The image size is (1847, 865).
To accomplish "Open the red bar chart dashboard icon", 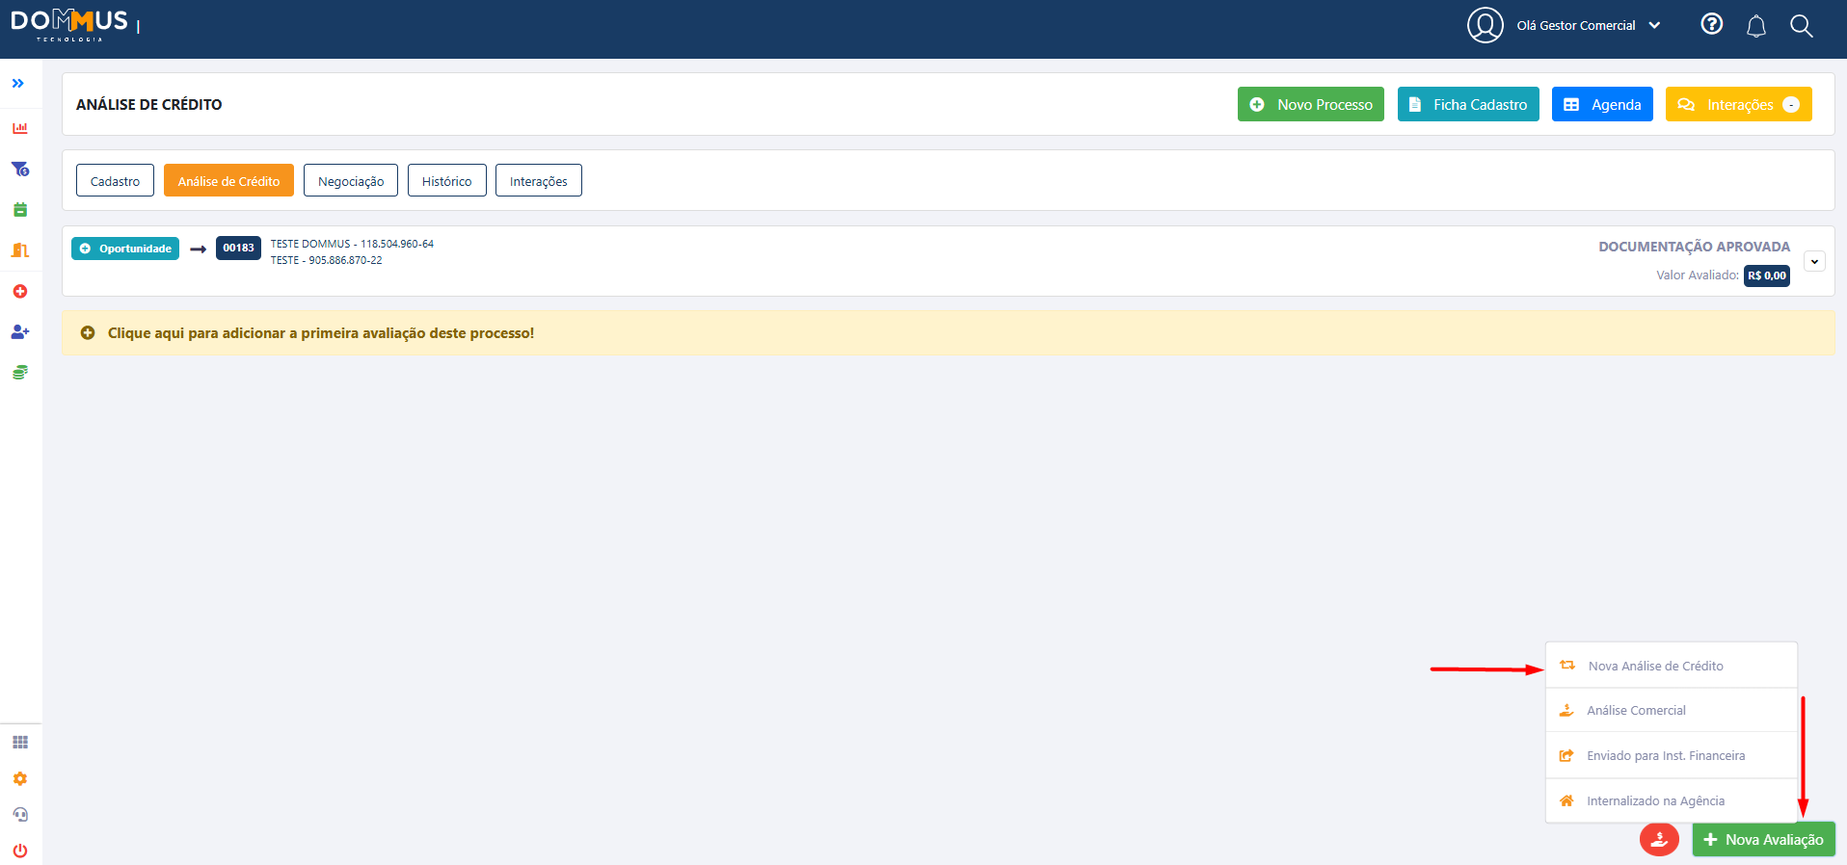I will (x=20, y=128).
